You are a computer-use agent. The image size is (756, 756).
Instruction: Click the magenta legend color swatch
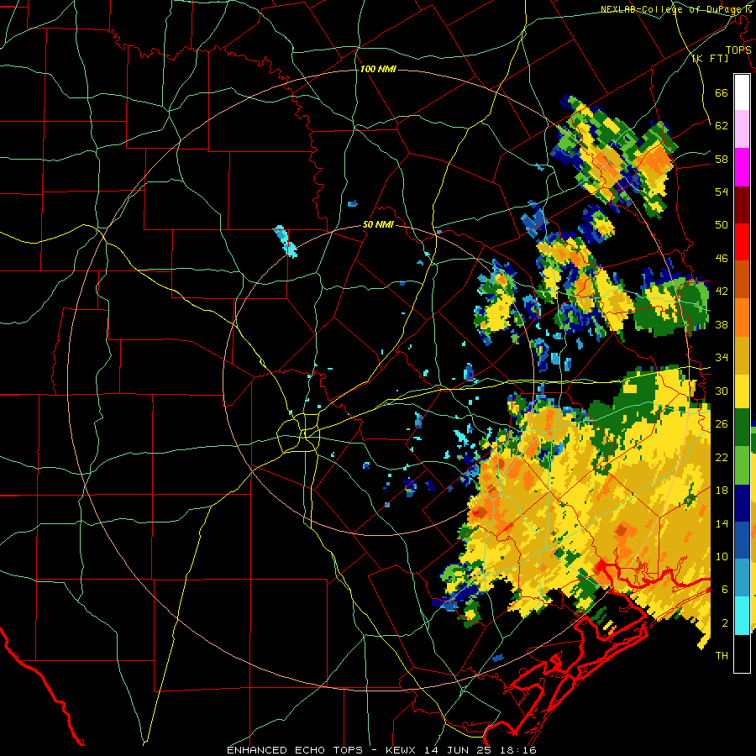(x=742, y=167)
